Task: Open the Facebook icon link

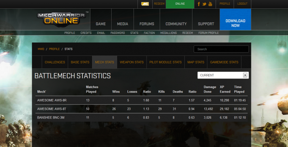Action: (199, 4)
